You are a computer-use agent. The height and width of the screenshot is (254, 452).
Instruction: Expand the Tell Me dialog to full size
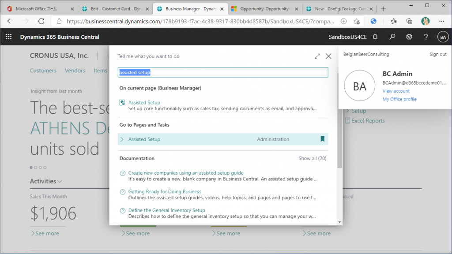pyautogui.click(x=317, y=56)
